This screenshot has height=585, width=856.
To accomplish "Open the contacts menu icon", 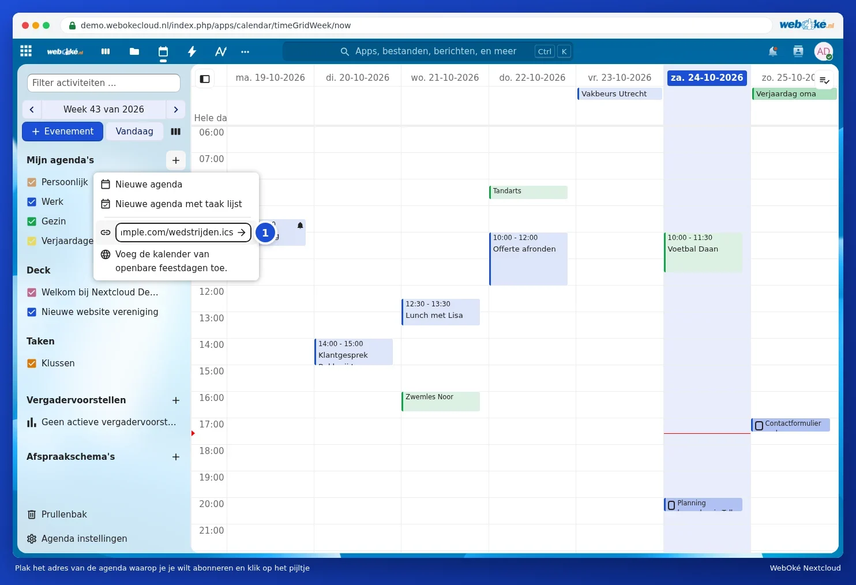I will pos(798,51).
